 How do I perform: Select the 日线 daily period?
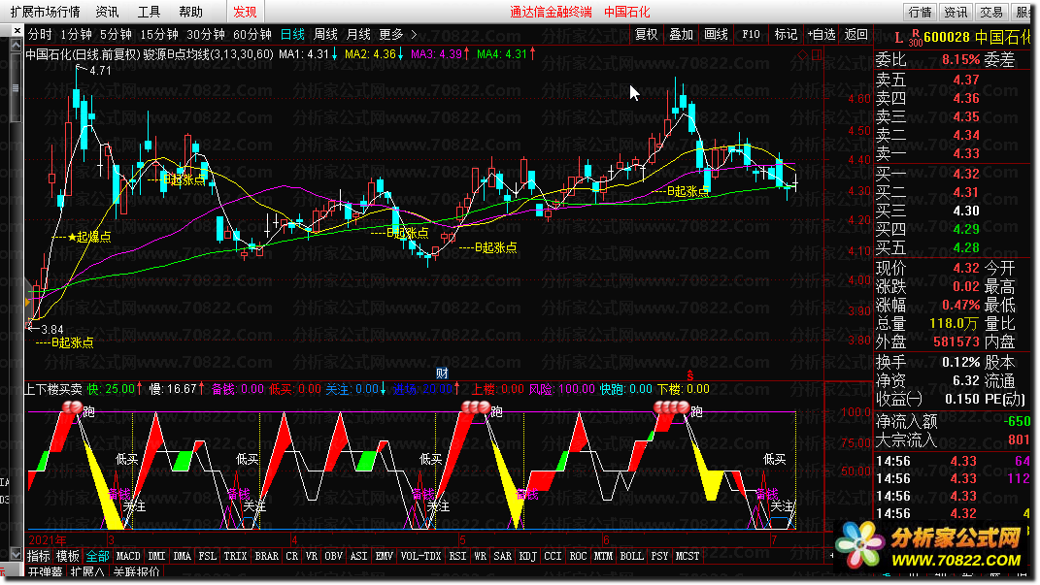tap(292, 35)
